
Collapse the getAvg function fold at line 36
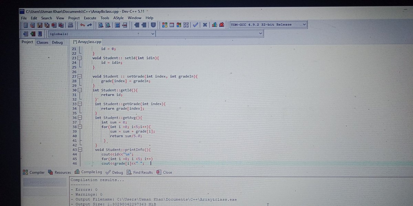coord(80,117)
